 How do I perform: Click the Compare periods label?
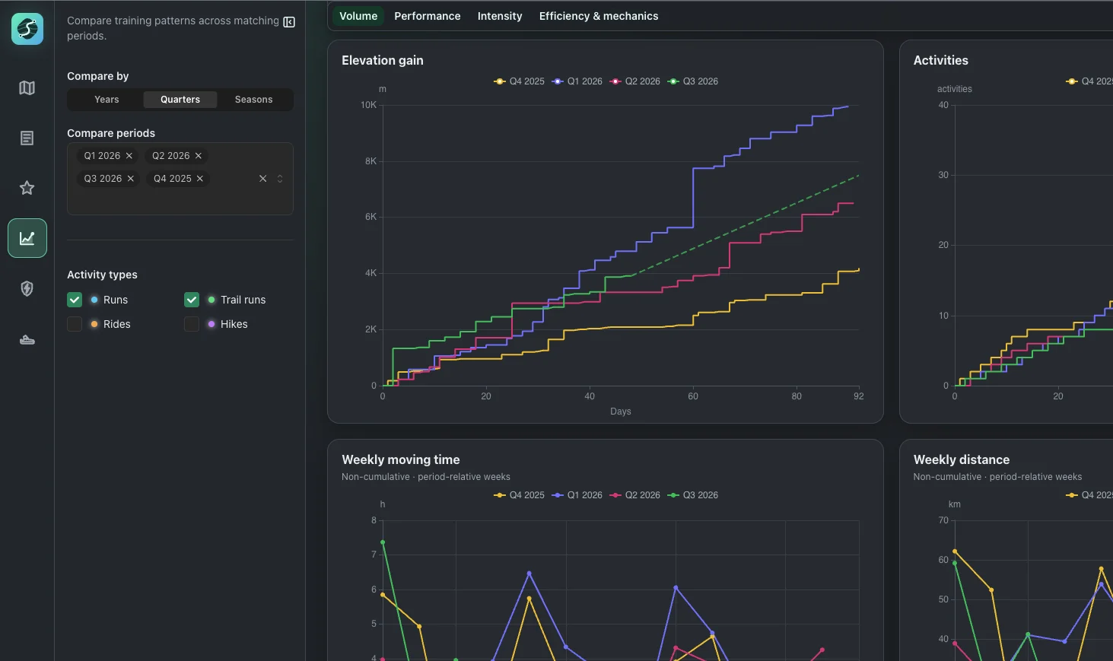click(111, 133)
